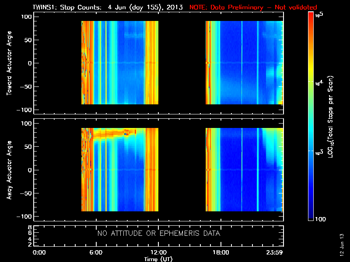Click the 18:00 time axis label

[221, 252]
